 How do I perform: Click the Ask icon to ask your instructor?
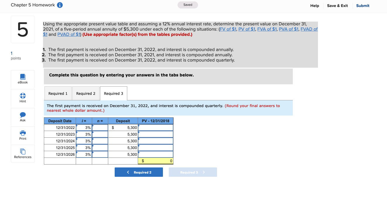[x=23, y=117]
